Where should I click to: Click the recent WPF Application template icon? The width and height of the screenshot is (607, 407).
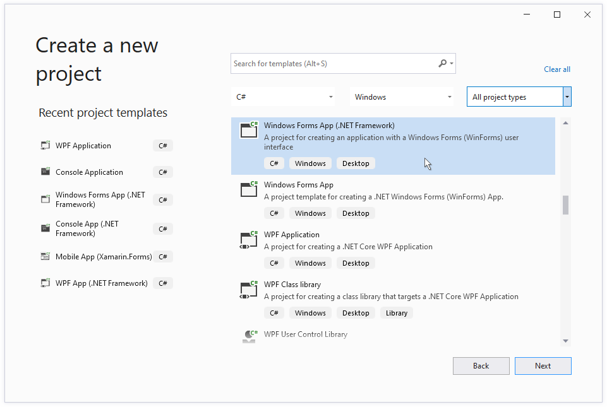click(x=45, y=146)
